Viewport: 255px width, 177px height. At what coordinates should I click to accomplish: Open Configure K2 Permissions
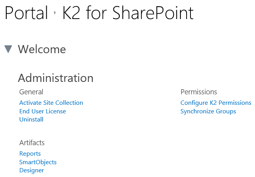coord(216,103)
